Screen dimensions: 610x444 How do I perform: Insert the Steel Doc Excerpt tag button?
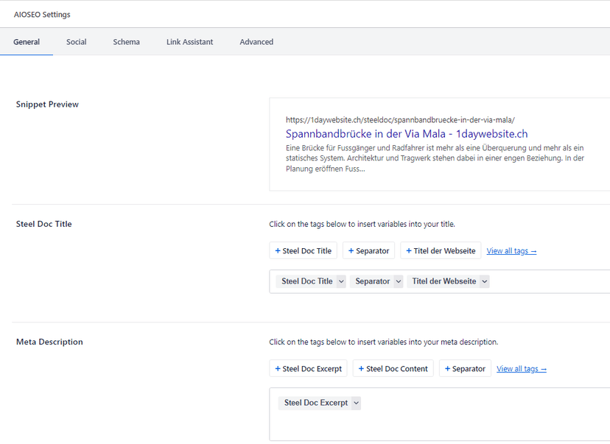pos(308,369)
